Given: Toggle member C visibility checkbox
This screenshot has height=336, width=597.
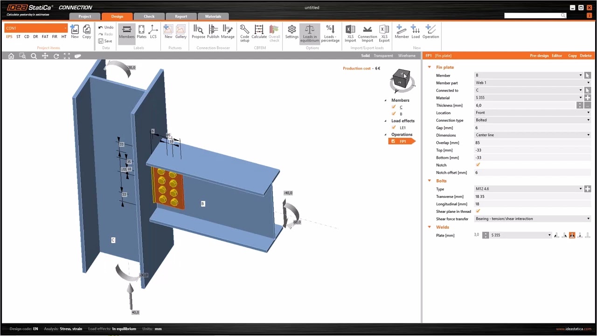Looking at the screenshot, I should (394, 107).
